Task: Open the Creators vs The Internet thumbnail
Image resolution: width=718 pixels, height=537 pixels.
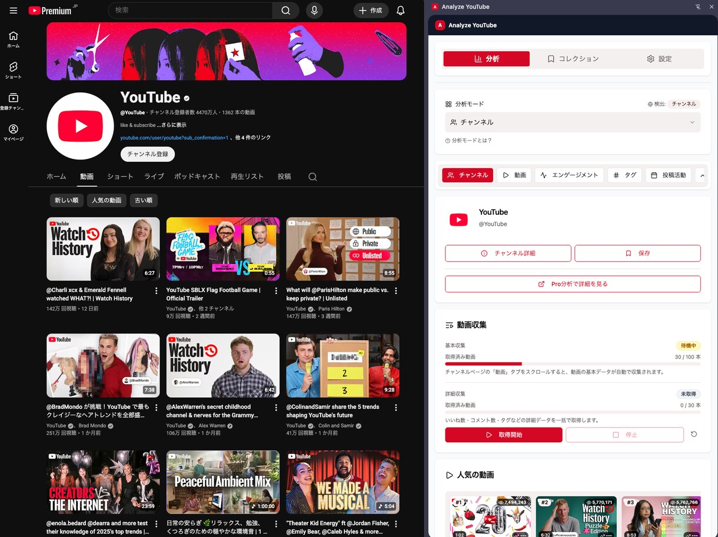Action: 103,482
